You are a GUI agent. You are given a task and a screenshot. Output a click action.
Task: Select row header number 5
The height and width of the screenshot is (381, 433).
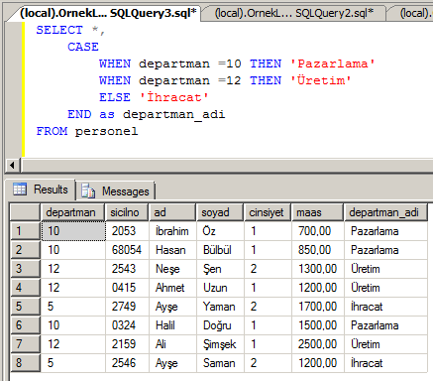coord(25,307)
